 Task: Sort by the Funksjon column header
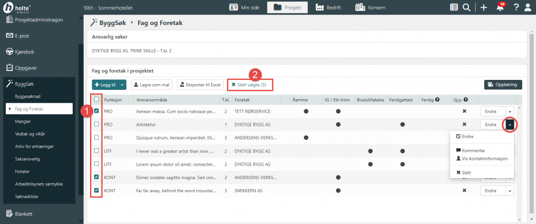113,100
